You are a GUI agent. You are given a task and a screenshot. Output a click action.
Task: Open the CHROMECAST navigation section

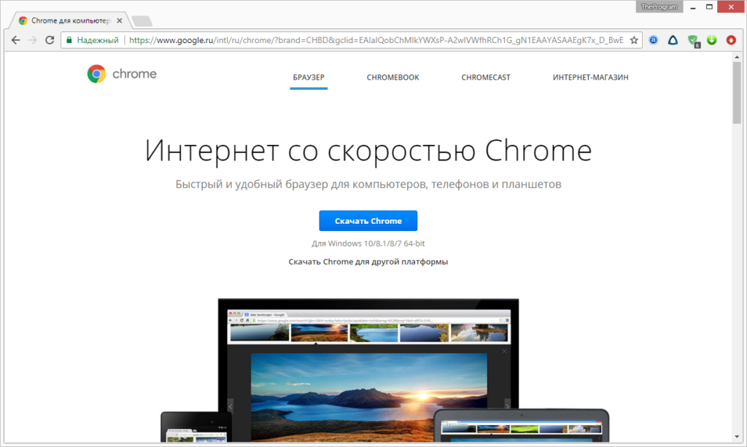486,77
